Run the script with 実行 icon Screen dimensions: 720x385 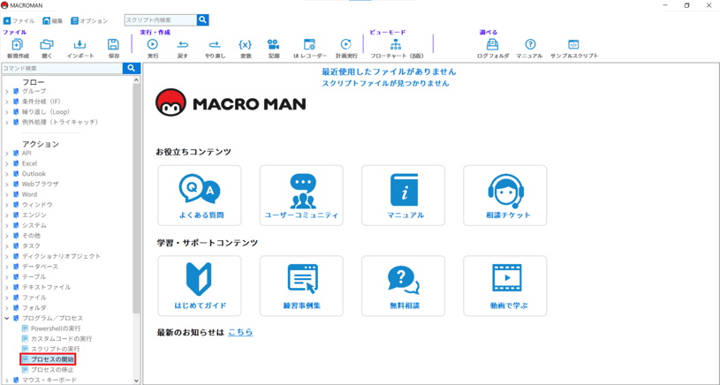click(x=153, y=44)
